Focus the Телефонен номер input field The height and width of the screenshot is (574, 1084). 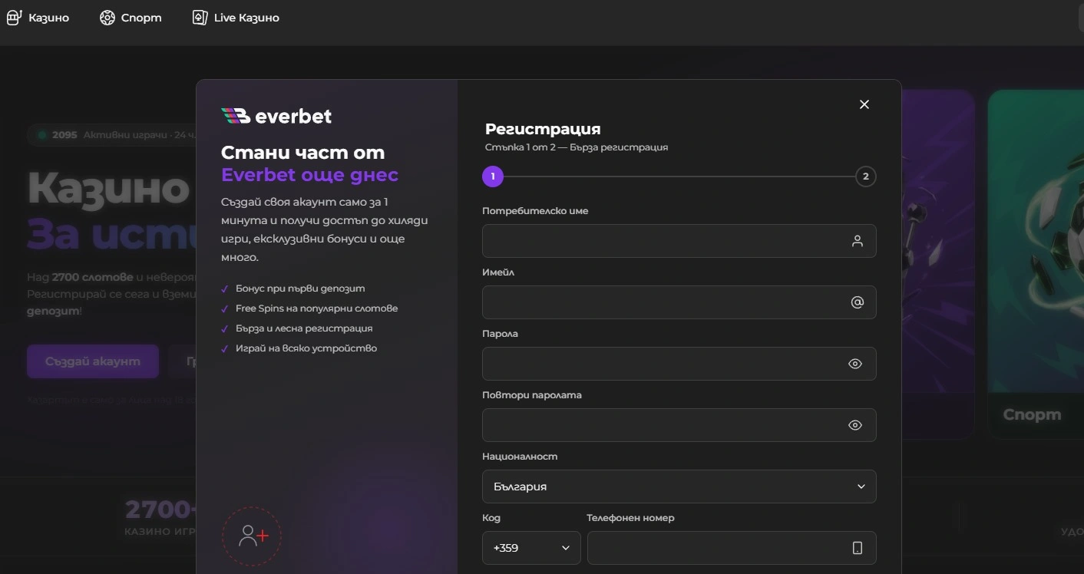pos(732,548)
